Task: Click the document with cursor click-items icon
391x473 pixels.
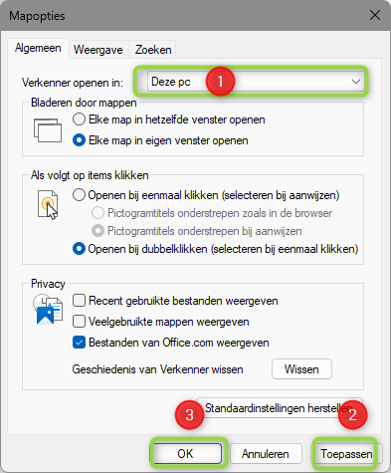Action: (x=48, y=205)
